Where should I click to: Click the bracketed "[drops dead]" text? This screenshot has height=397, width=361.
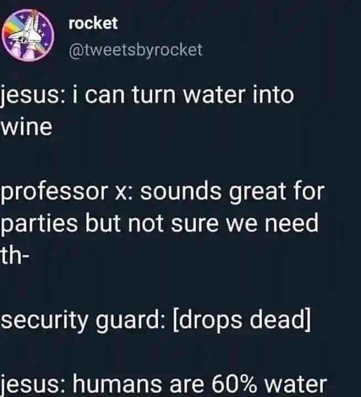(242, 319)
